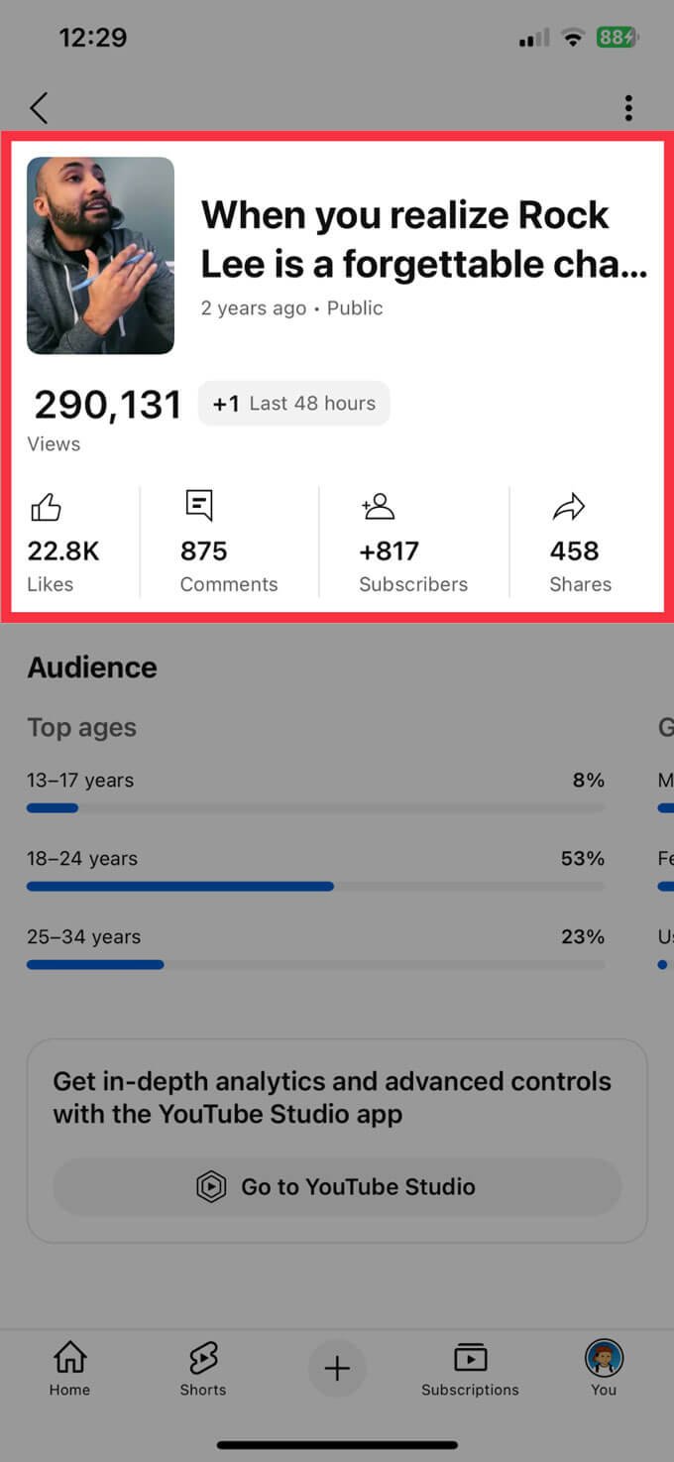
Task: Open the video thumbnail
Action: pos(100,255)
